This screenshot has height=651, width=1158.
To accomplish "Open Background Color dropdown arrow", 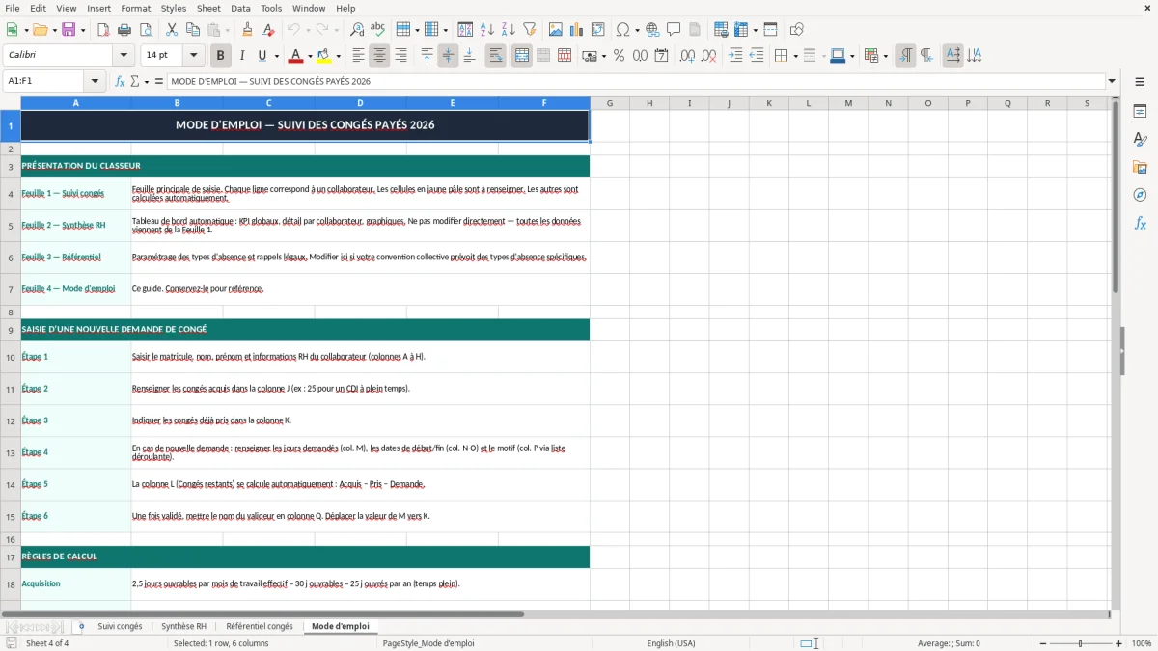I will click(338, 56).
